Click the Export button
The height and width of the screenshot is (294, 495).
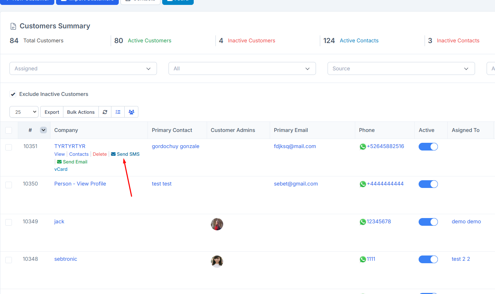coord(51,112)
